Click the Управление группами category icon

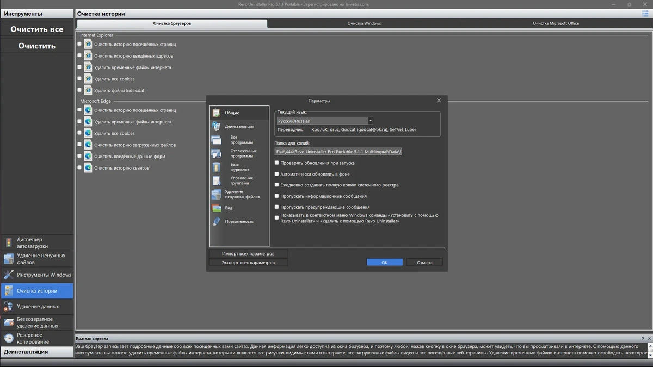[217, 181]
